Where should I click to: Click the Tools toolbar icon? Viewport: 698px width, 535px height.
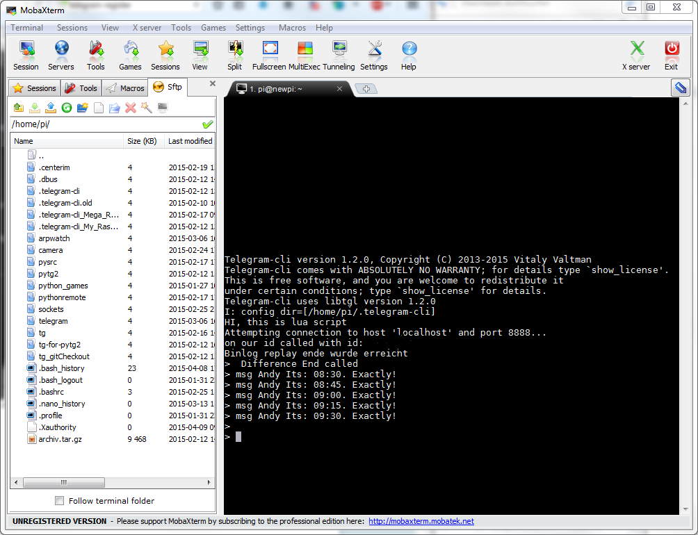tap(96, 55)
